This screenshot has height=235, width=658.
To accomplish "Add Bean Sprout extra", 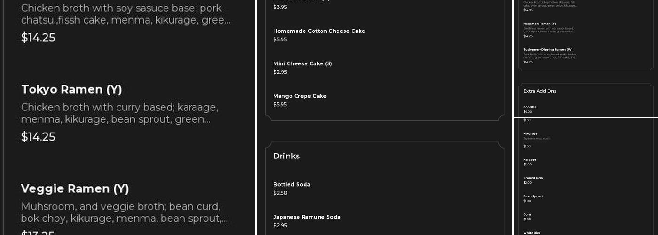I will [x=533, y=196].
